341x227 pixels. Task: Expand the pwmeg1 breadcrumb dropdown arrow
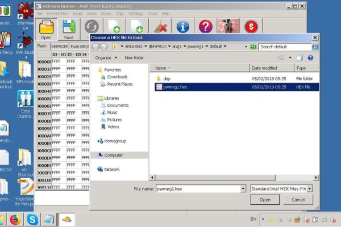point(206,47)
